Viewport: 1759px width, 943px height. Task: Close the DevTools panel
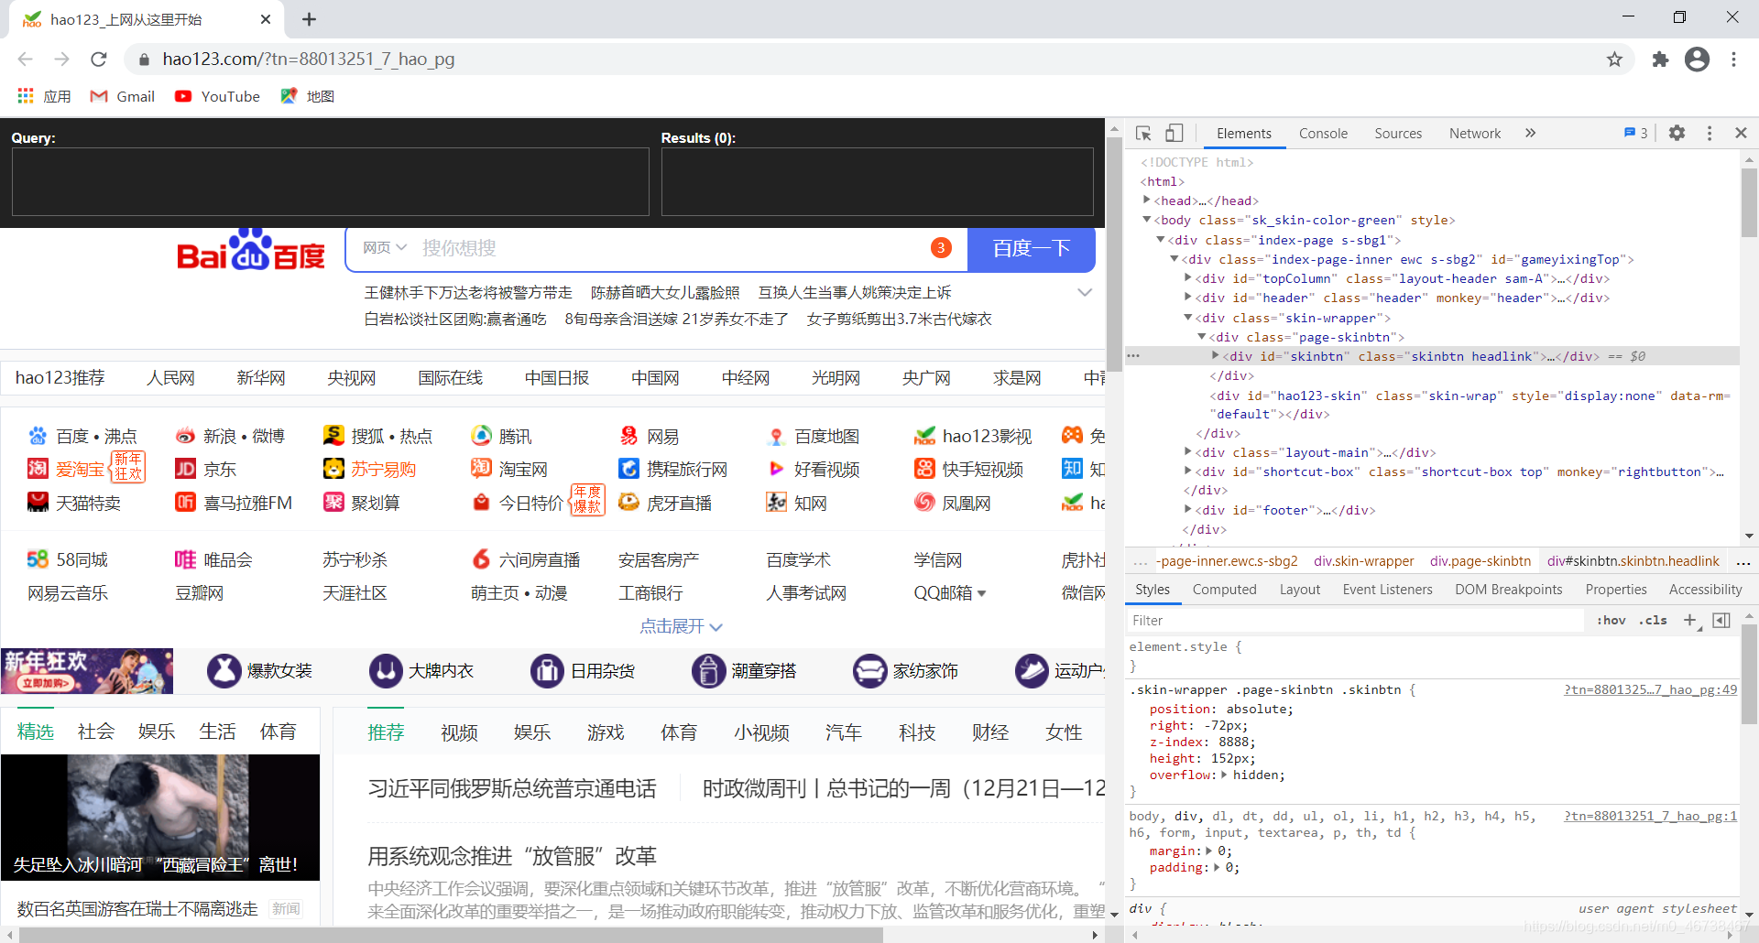pos(1741,134)
